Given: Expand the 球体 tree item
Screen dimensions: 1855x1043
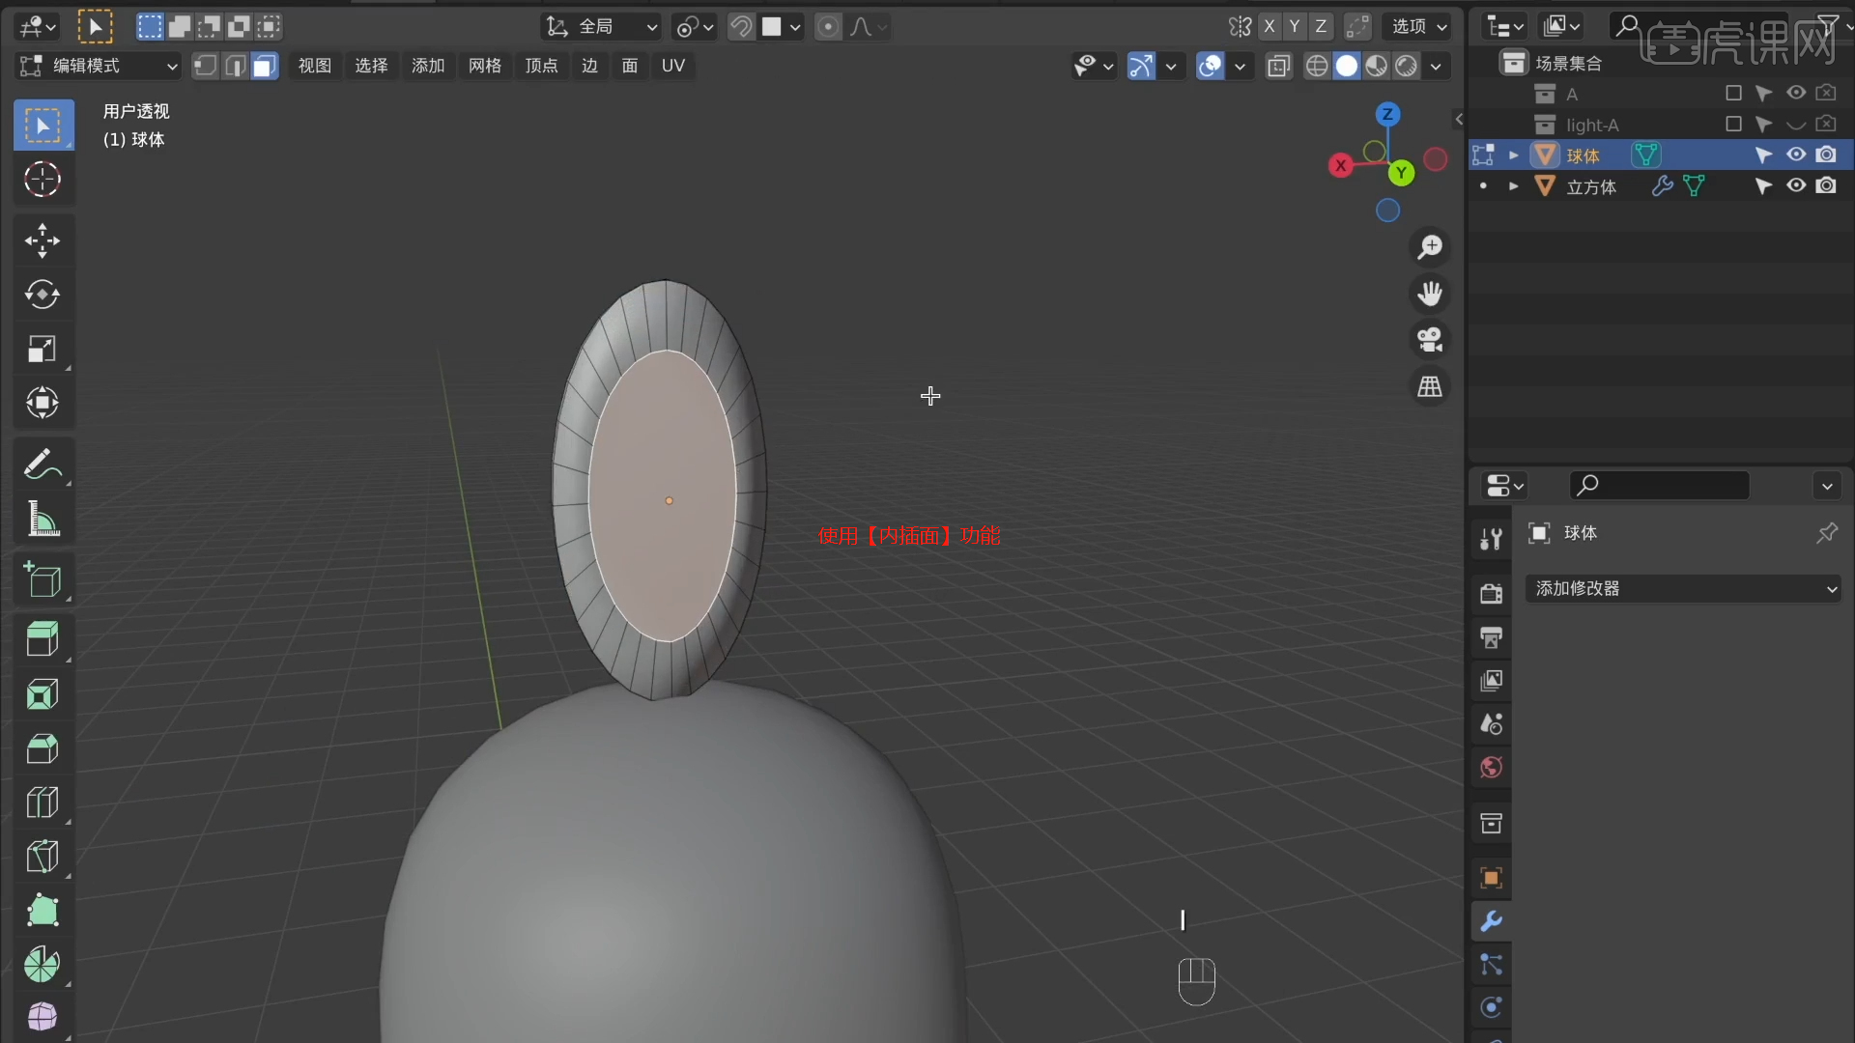Looking at the screenshot, I should pyautogui.click(x=1514, y=155).
